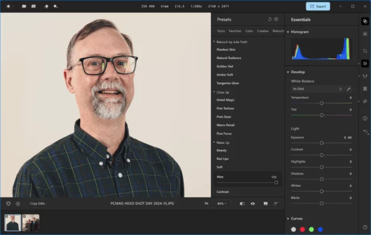Select the green curves channel circle

click(x=312, y=229)
